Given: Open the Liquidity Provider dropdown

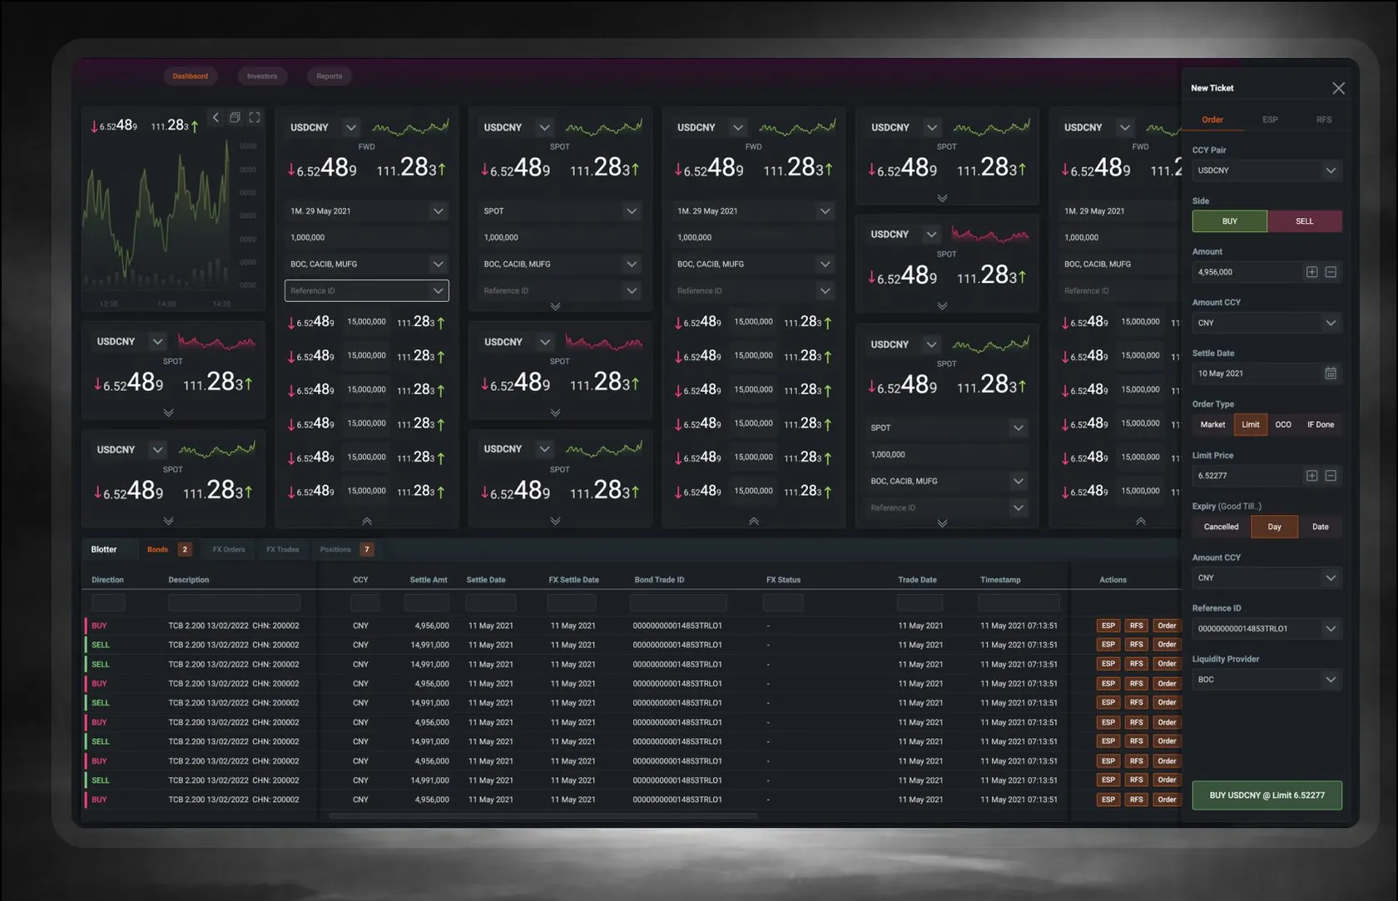Looking at the screenshot, I should 1267,680.
